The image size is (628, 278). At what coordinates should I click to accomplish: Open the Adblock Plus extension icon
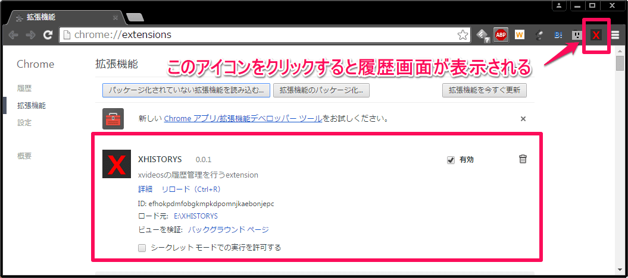coord(501,35)
